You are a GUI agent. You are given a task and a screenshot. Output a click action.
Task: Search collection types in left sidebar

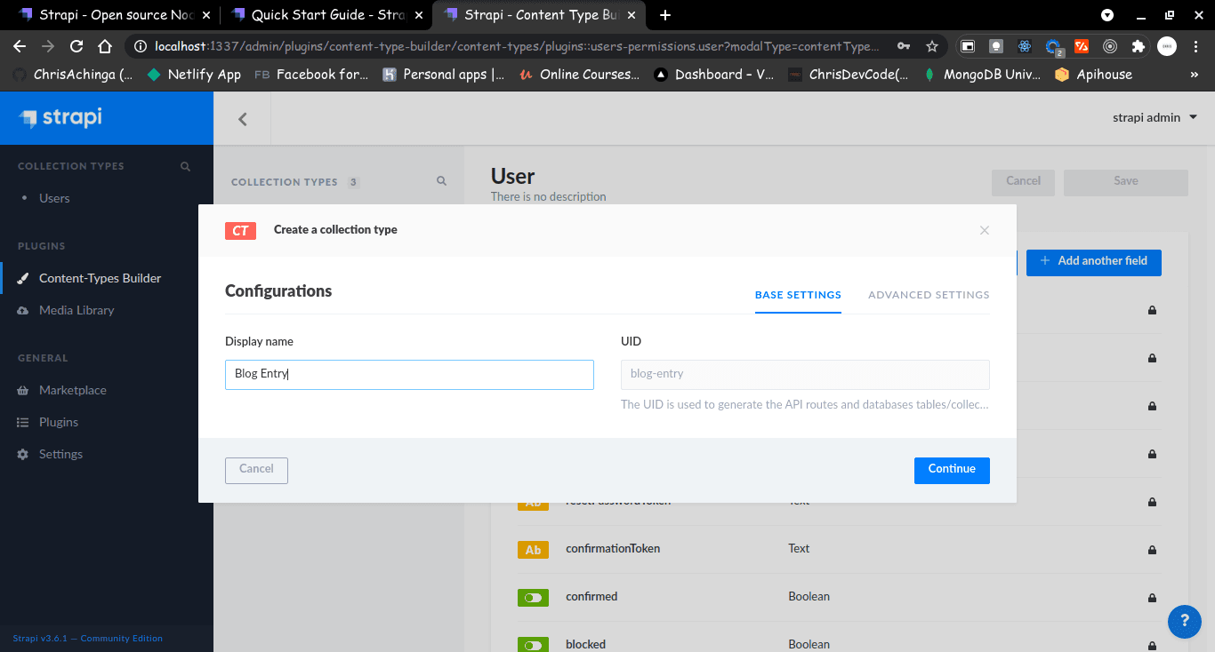pyautogui.click(x=185, y=166)
